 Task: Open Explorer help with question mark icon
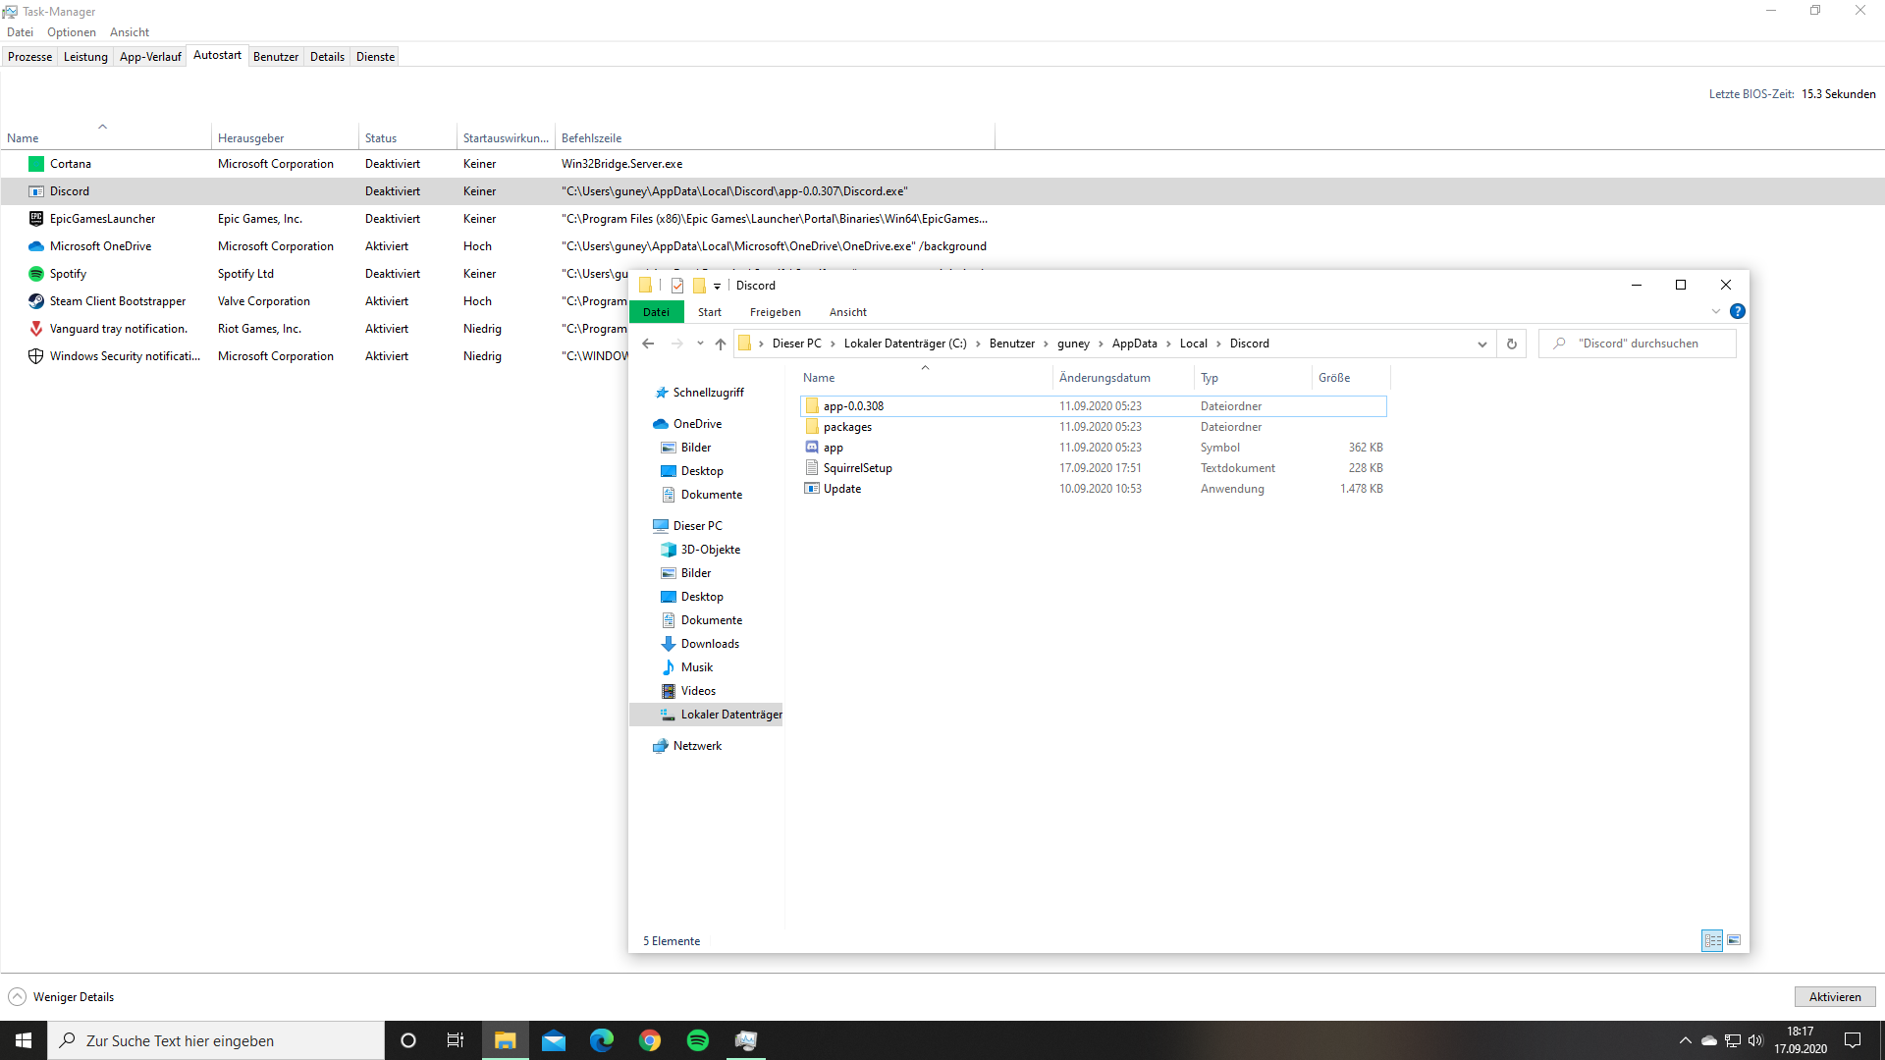tap(1738, 311)
